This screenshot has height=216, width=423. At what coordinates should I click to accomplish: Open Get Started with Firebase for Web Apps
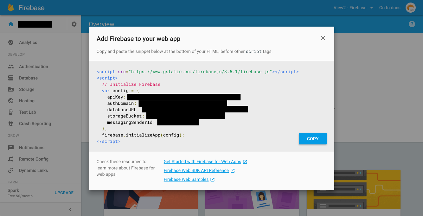coord(202,162)
